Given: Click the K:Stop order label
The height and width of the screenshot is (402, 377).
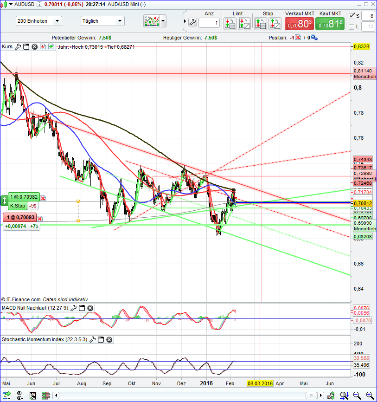Looking at the screenshot, I should click(18, 206).
